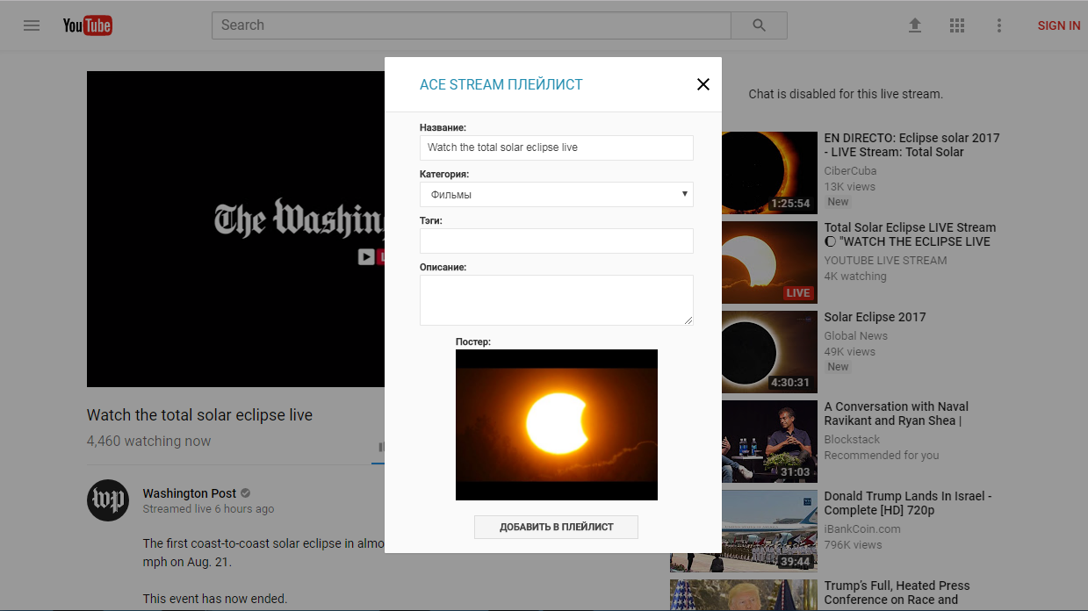Click the Washington Post video player
The image size is (1088, 611).
[235, 229]
